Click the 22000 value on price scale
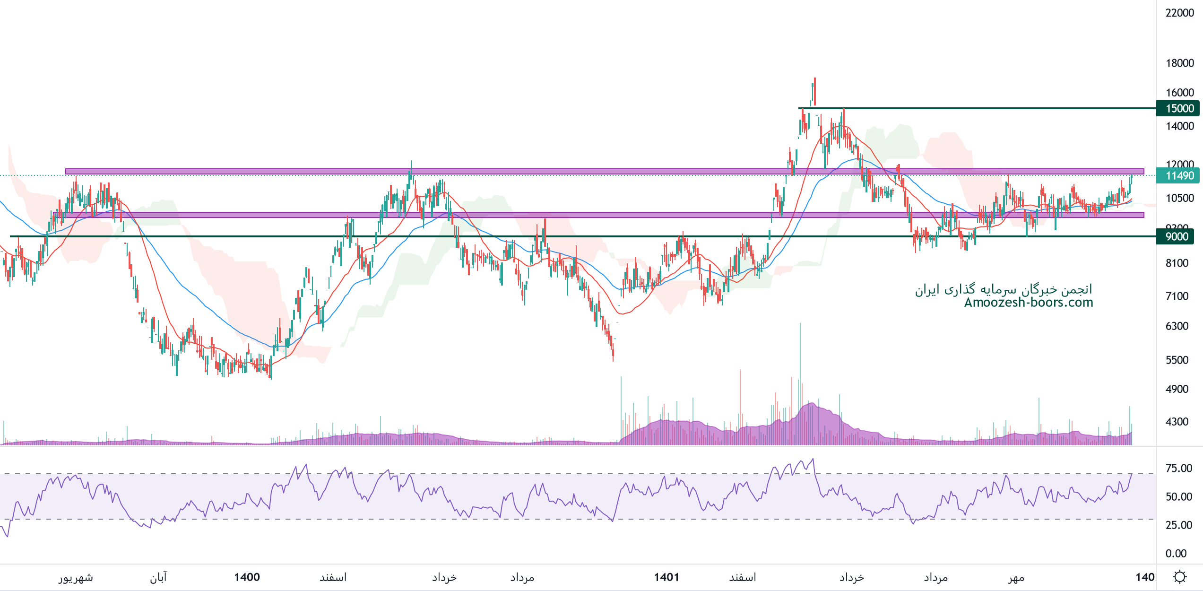This screenshot has height=591, width=1203. (1179, 13)
